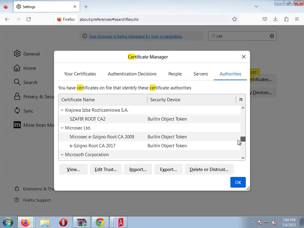Sort by Certificate Name column header
304x228 pixels.
click(x=103, y=100)
